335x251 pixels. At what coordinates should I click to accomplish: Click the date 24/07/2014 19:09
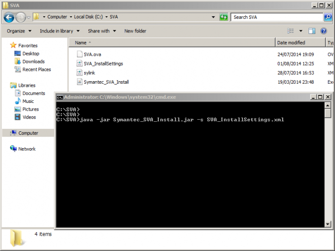[x=296, y=54]
